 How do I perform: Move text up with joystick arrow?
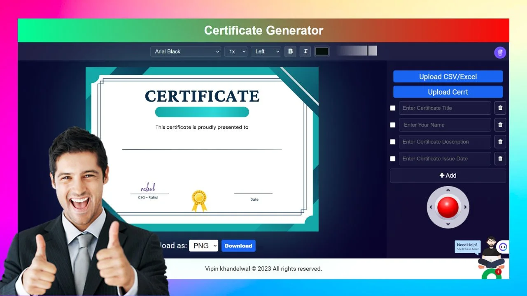click(448, 190)
